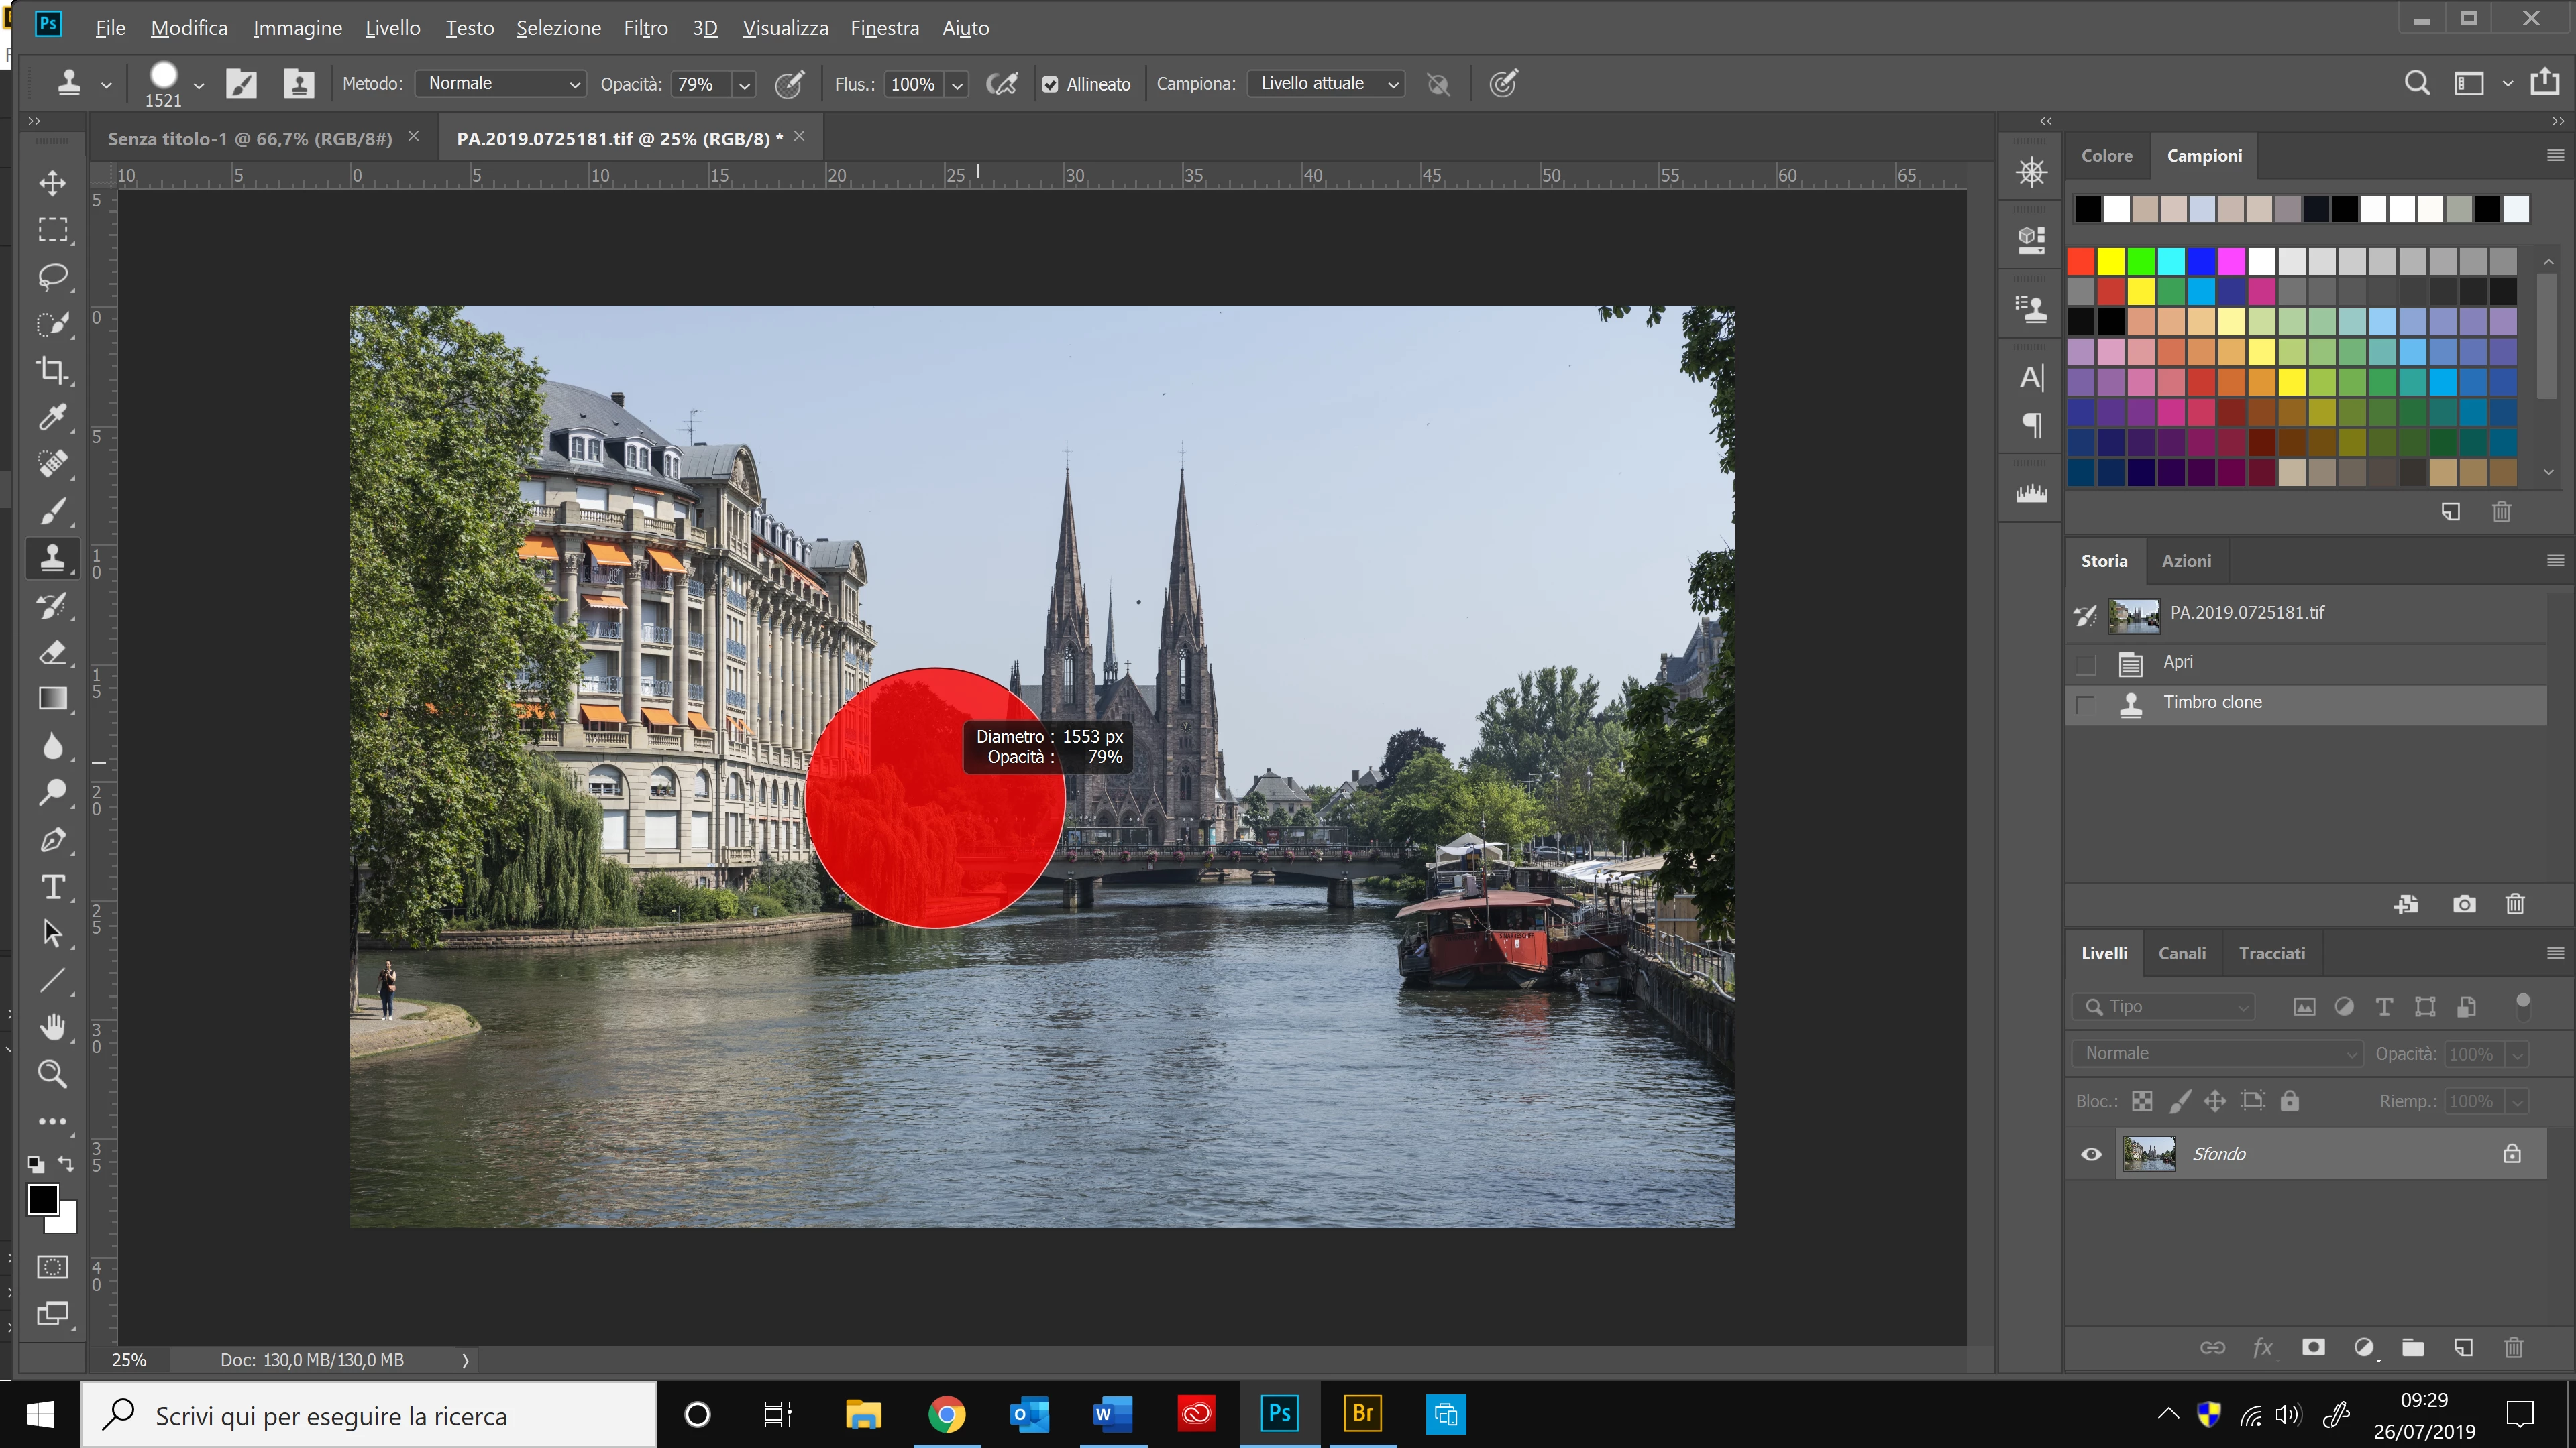Select the Eraser tool
This screenshot has height=1448, width=2576.
tap(52, 652)
